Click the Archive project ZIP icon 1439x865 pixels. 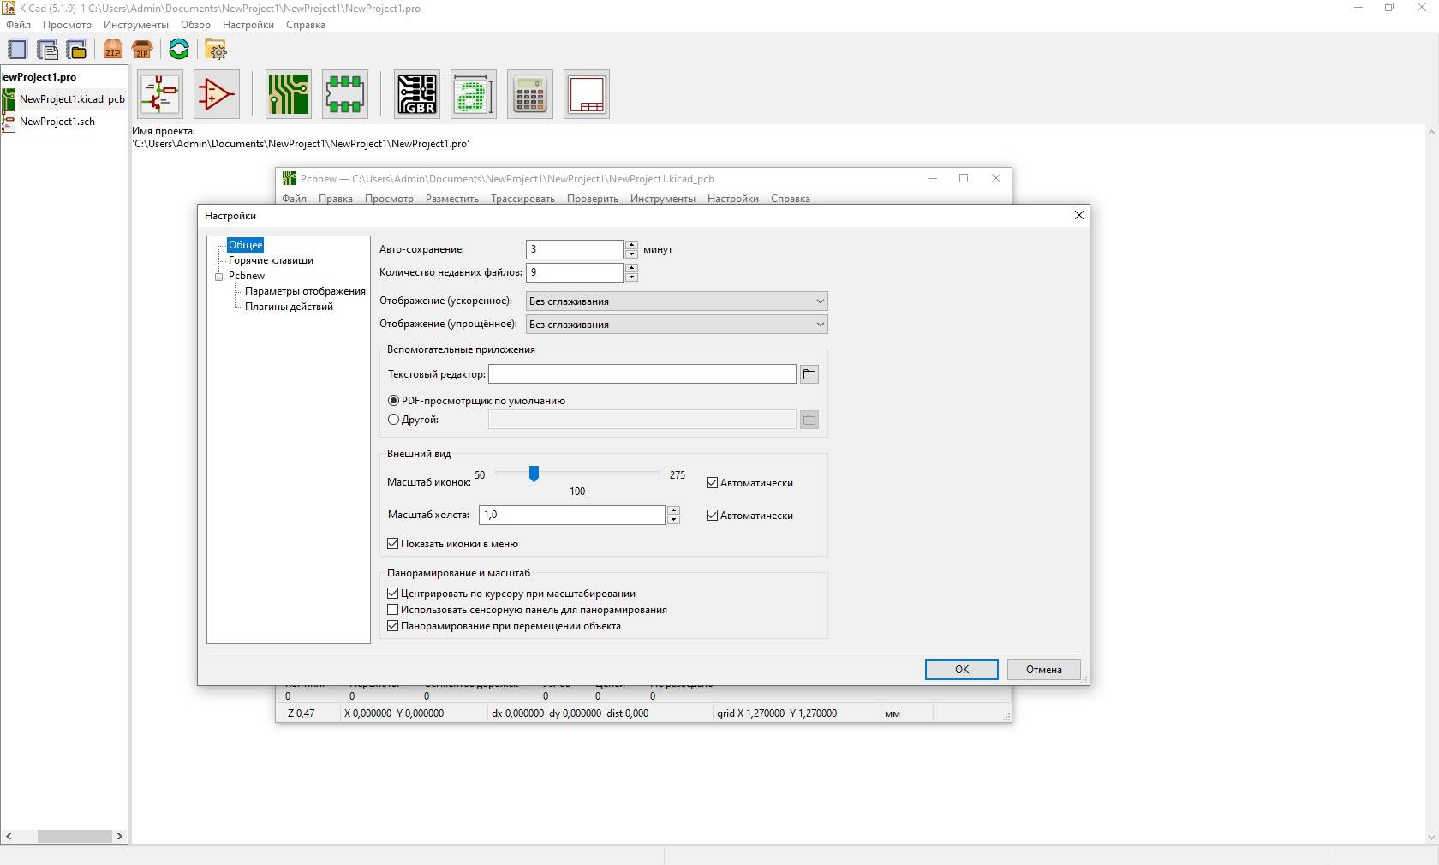coord(113,50)
